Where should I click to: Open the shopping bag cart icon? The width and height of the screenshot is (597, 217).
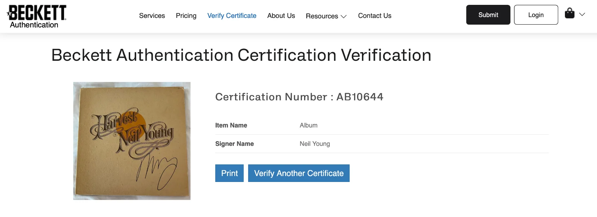(x=569, y=13)
